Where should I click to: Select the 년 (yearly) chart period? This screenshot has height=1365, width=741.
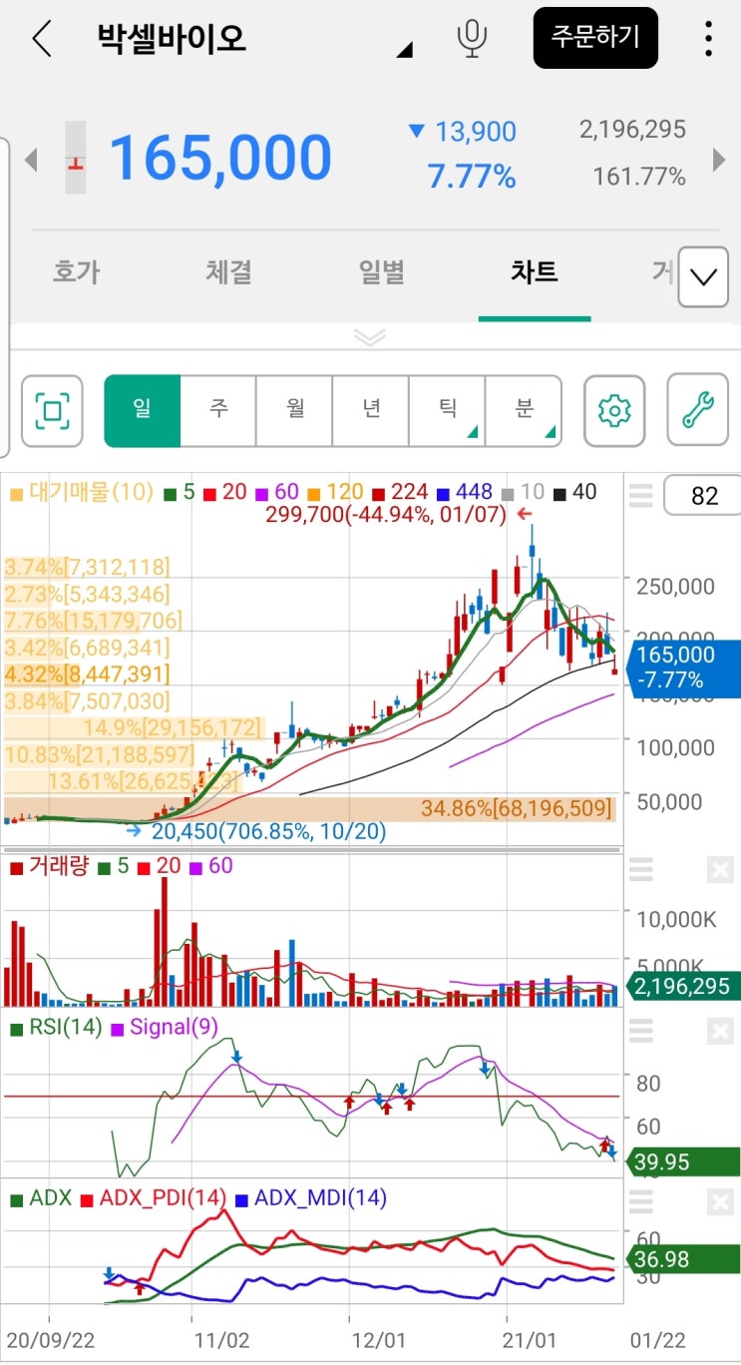tap(371, 411)
